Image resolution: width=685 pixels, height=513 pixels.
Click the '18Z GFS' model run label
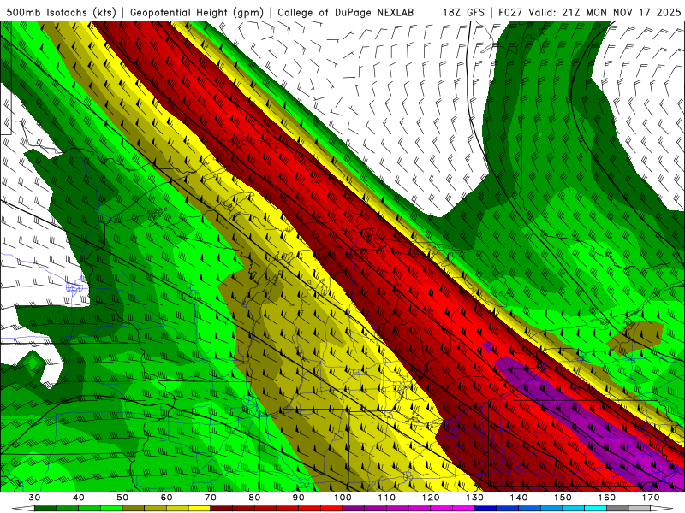coord(463,12)
